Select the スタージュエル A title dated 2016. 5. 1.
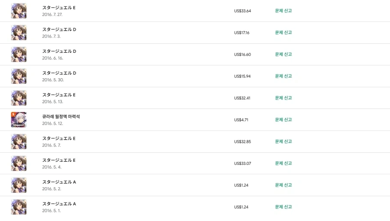 (59, 204)
